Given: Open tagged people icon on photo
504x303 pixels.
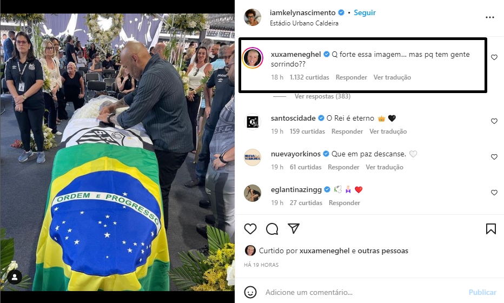Looking at the screenshot, I should pos(15,277).
